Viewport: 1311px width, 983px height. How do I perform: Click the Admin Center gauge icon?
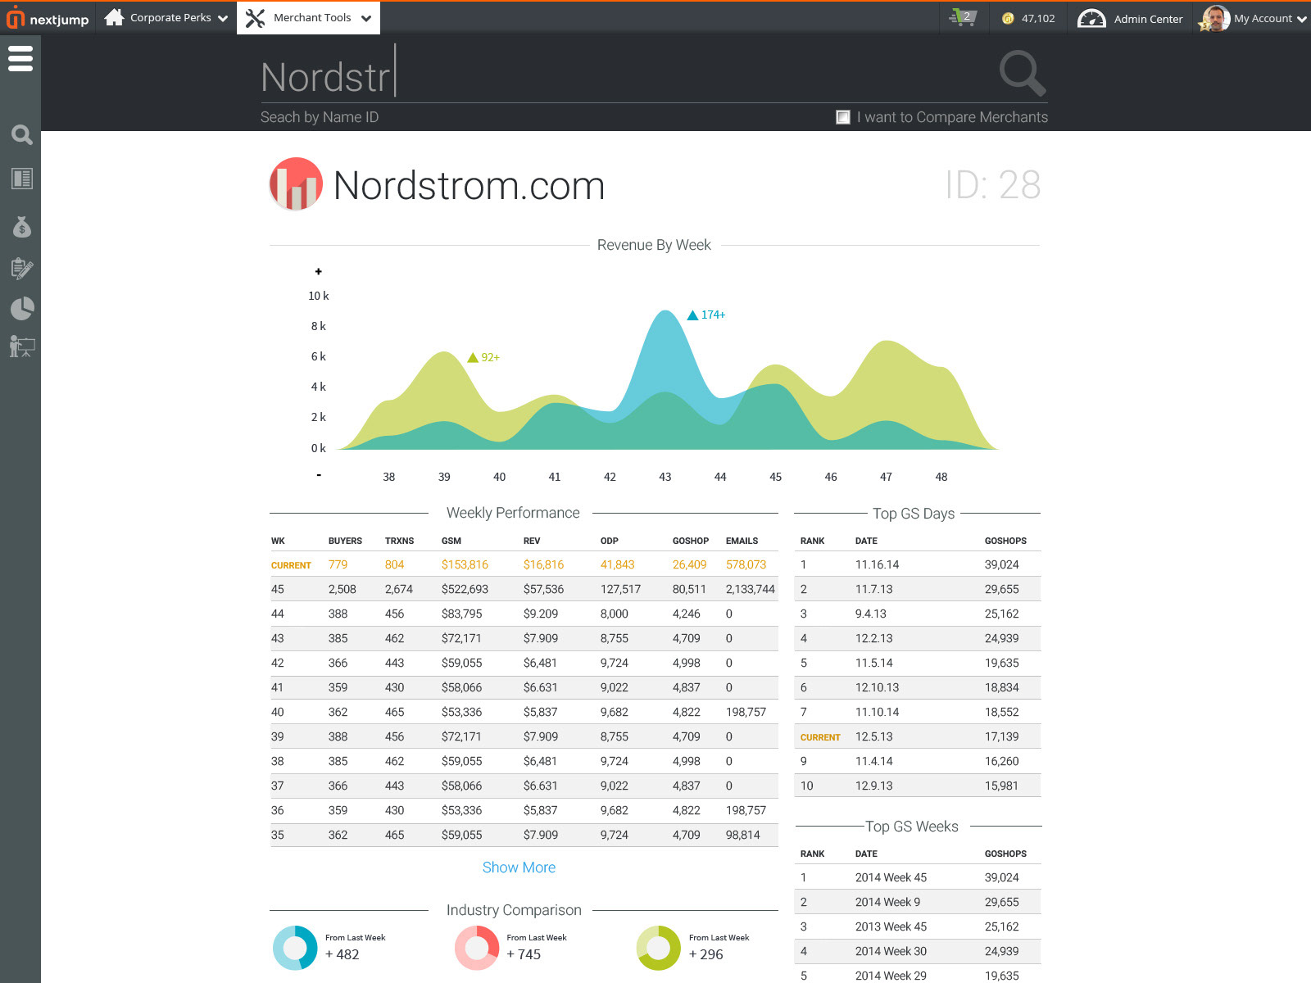click(1091, 18)
